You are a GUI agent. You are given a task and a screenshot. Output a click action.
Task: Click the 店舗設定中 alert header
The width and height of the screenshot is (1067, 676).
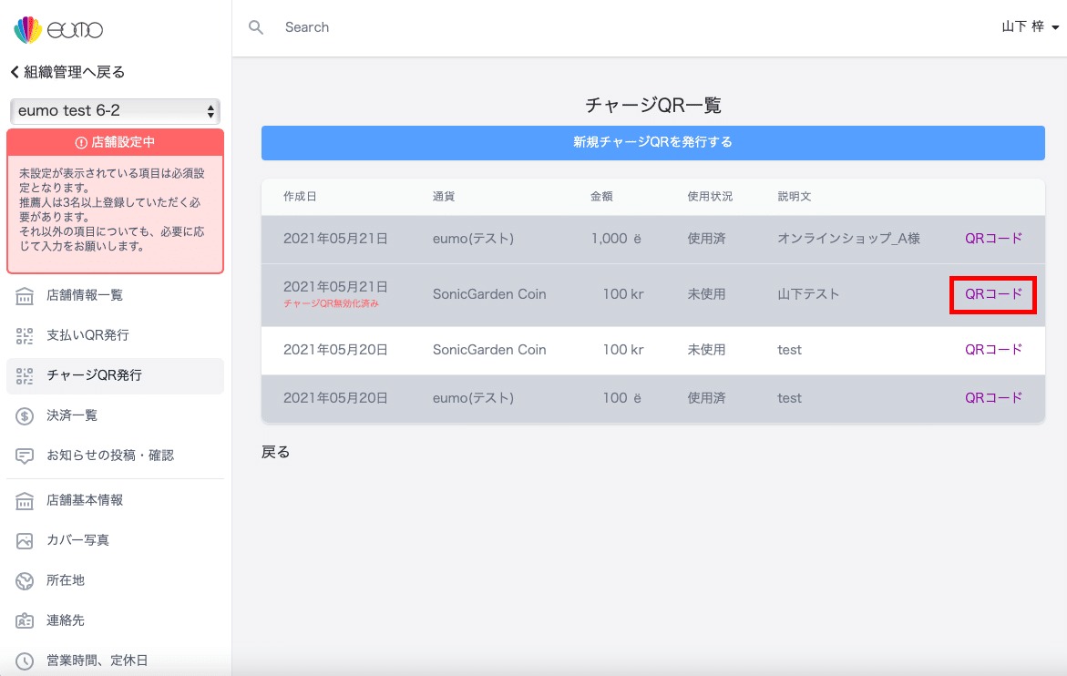[x=115, y=142]
